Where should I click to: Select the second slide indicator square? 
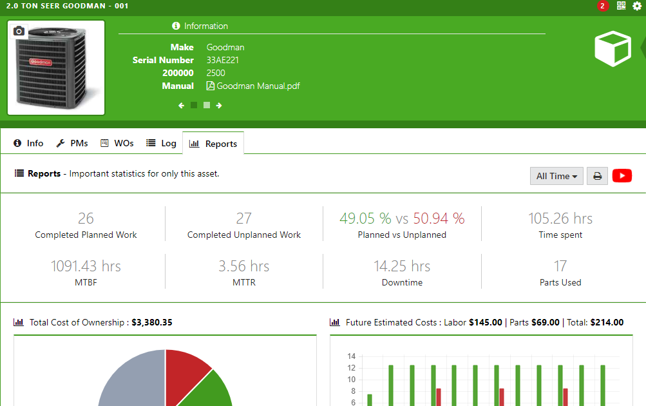click(207, 106)
